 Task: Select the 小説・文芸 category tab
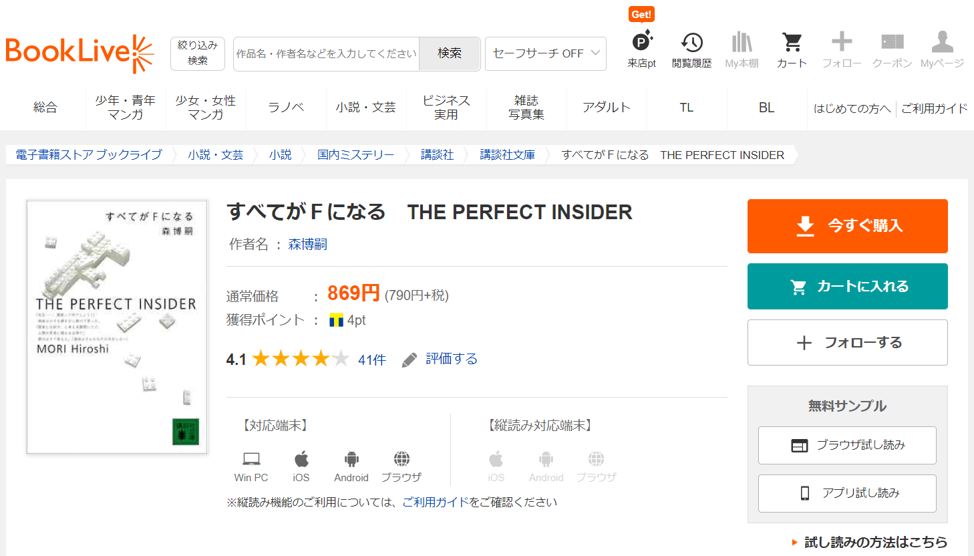click(x=365, y=108)
